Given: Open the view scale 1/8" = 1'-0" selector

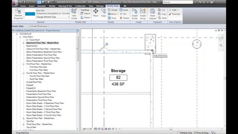Looking at the screenshot, I should (87, 129).
